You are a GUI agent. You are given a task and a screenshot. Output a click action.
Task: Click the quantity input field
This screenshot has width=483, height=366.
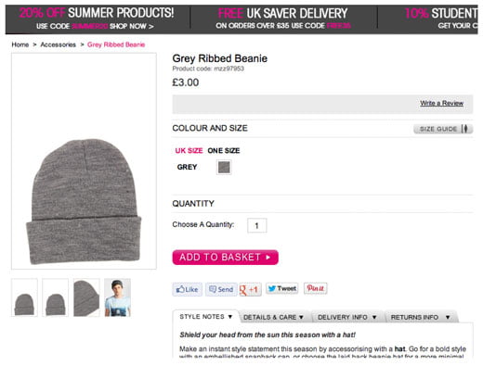257,225
